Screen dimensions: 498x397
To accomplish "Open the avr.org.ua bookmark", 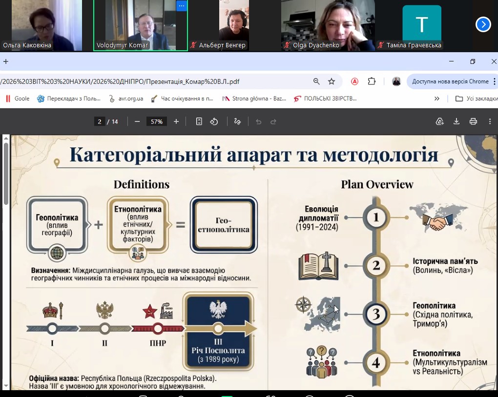I will tap(126, 99).
